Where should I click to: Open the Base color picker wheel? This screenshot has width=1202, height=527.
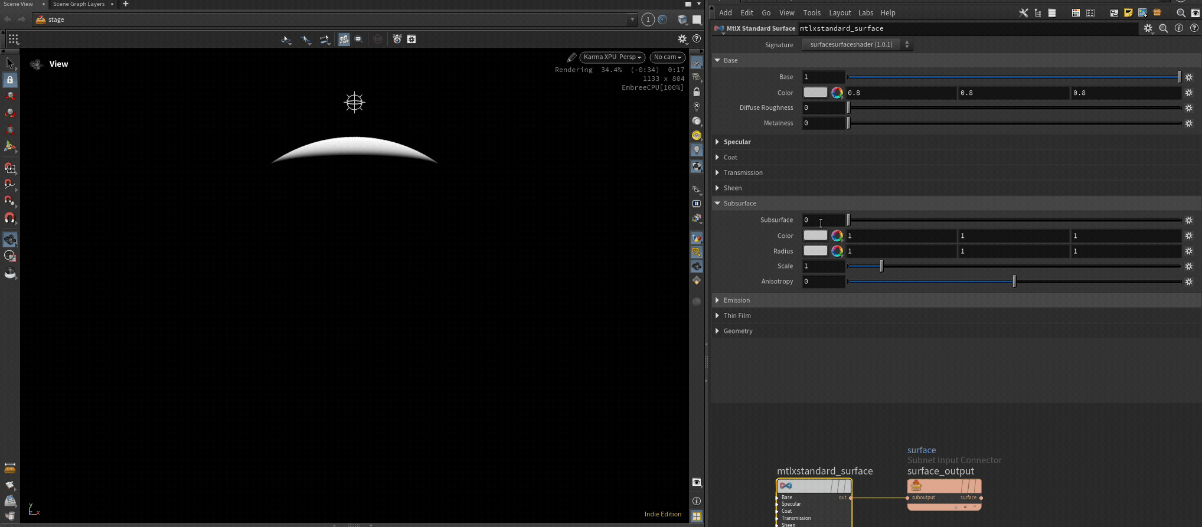point(837,93)
